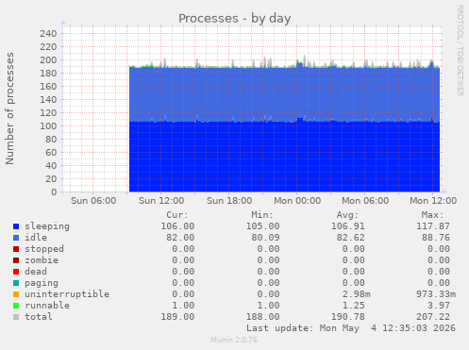Click the 200 y-axis tick label

point(48,60)
